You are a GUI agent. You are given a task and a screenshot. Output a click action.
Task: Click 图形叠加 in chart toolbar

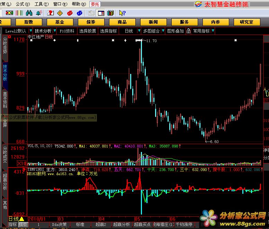pos(175,31)
